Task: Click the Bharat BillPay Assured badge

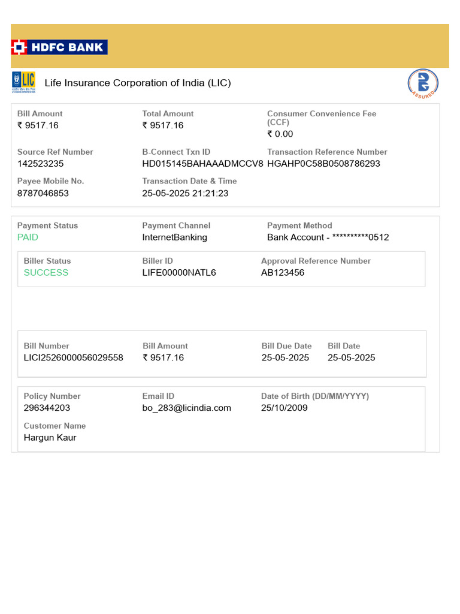Action: click(423, 83)
